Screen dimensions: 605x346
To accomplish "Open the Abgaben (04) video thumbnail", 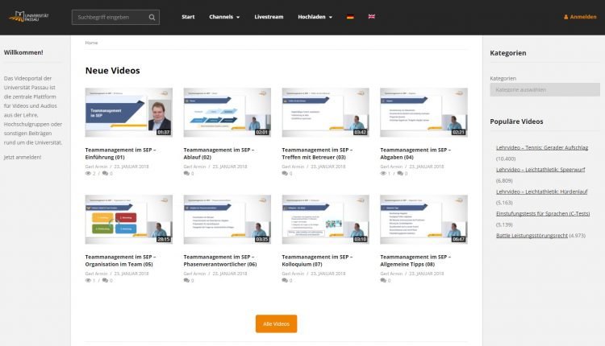I will click(423, 112).
